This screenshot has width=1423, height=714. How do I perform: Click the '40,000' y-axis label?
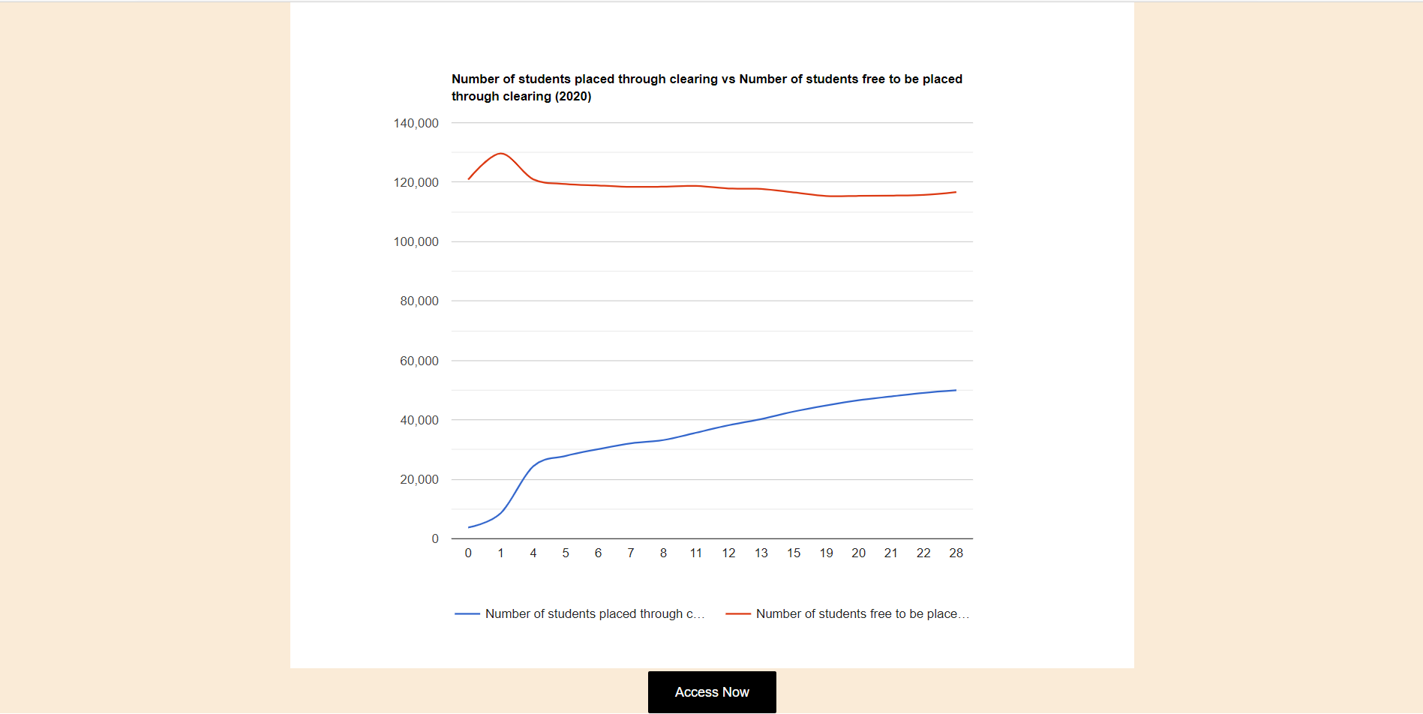(419, 420)
